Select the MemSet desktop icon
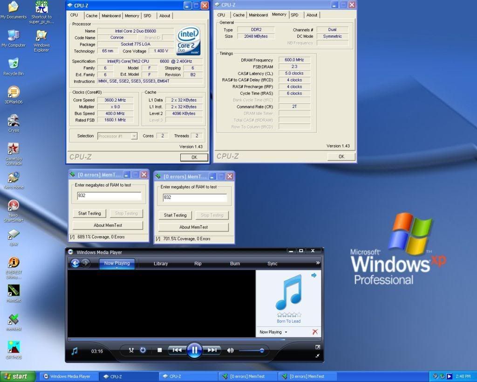The height and width of the screenshot is (382, 477). click(x=14, y=294)
